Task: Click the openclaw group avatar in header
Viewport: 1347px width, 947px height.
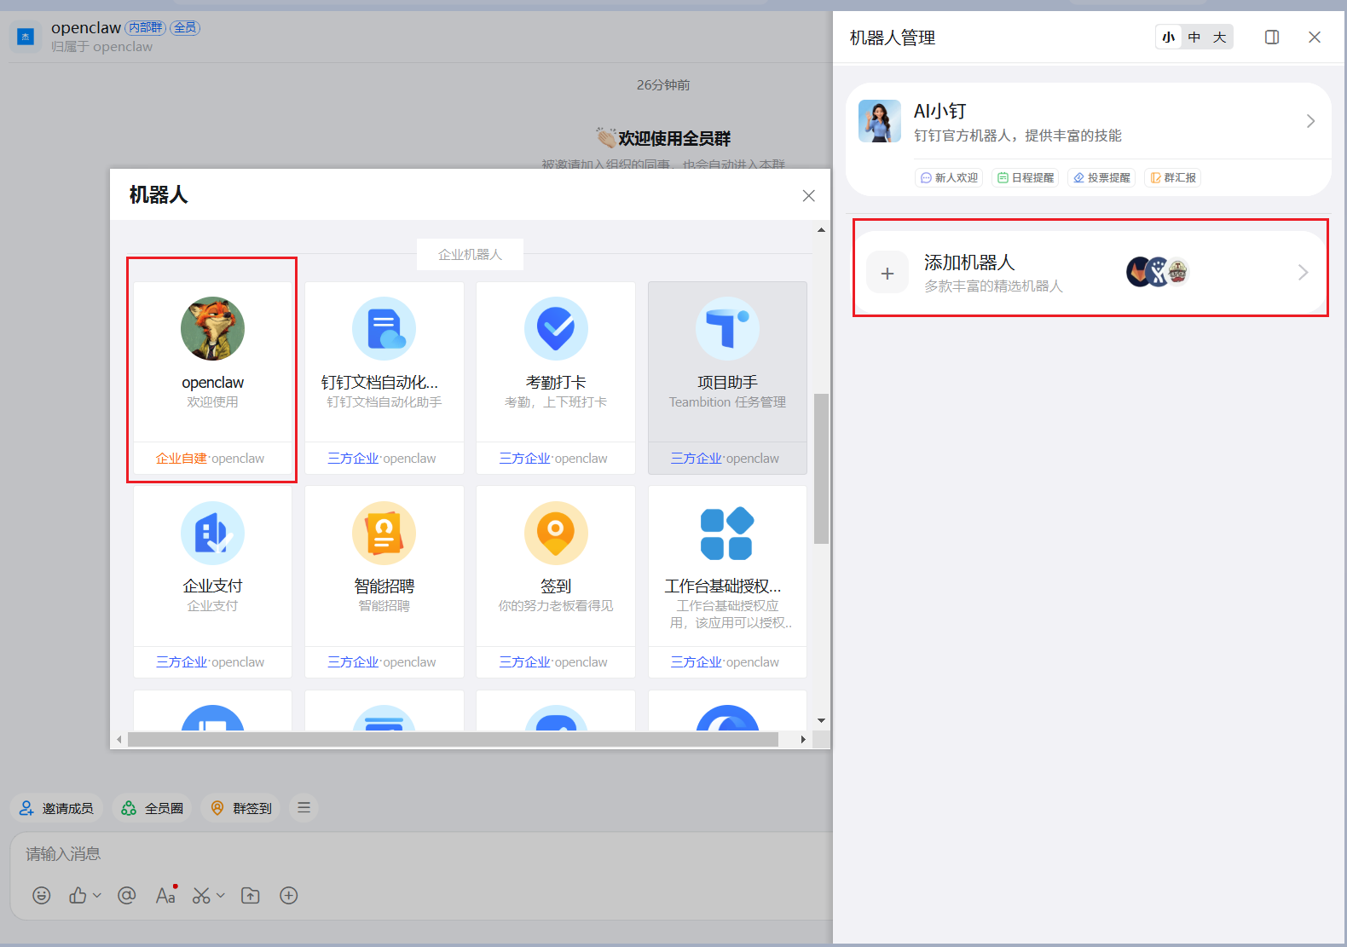Action: point(26,37)
